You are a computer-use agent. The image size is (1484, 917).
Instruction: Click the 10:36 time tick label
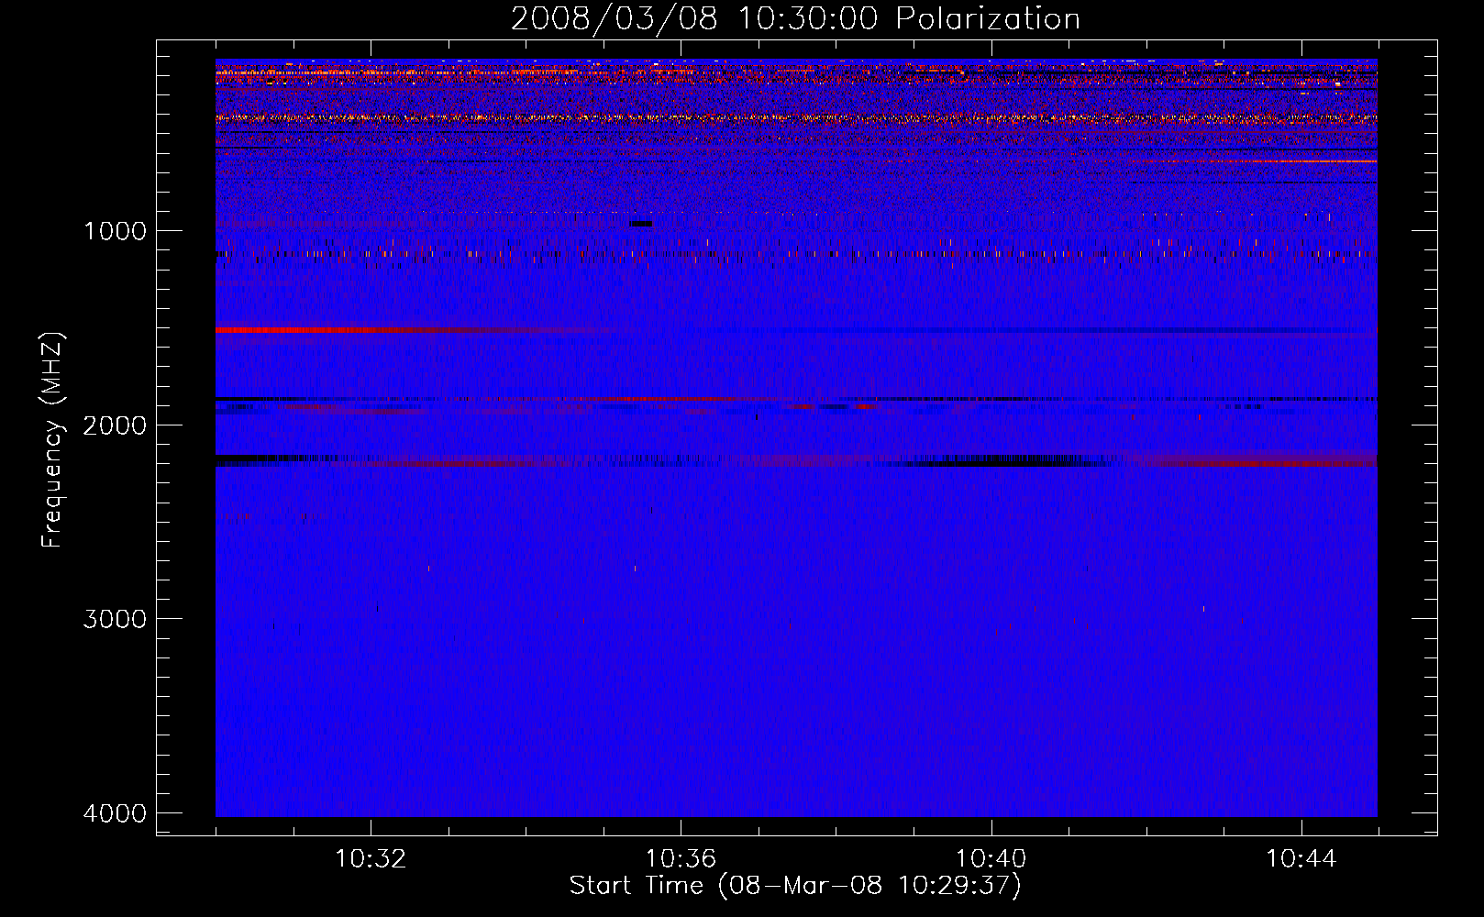click(681, 859)
